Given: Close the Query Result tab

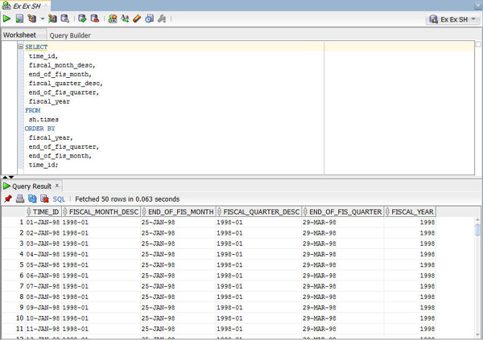Looking at the screenshot, I should point(57,186).
